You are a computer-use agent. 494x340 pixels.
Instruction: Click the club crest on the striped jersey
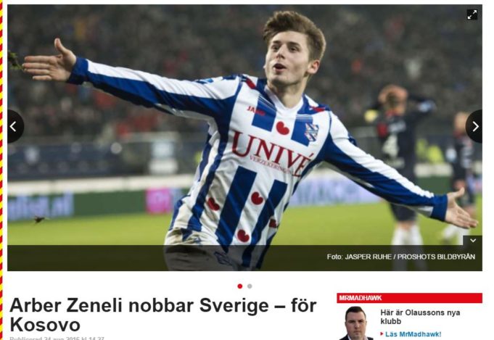click(x=312, y=132)
